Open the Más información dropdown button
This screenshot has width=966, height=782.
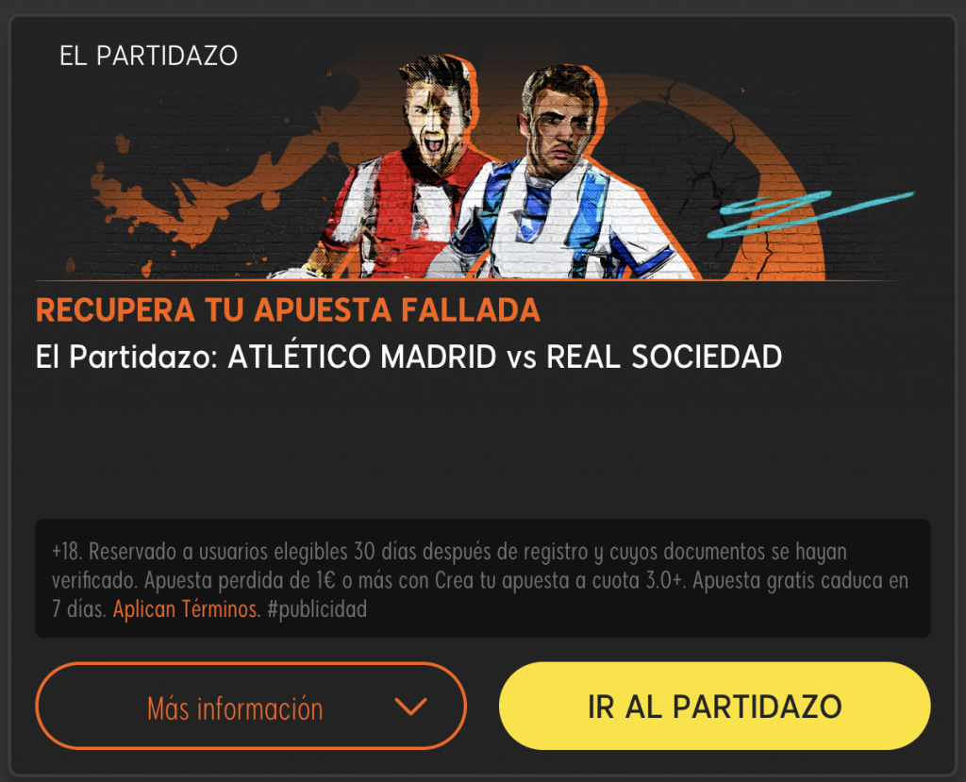[x=251, y=707]
